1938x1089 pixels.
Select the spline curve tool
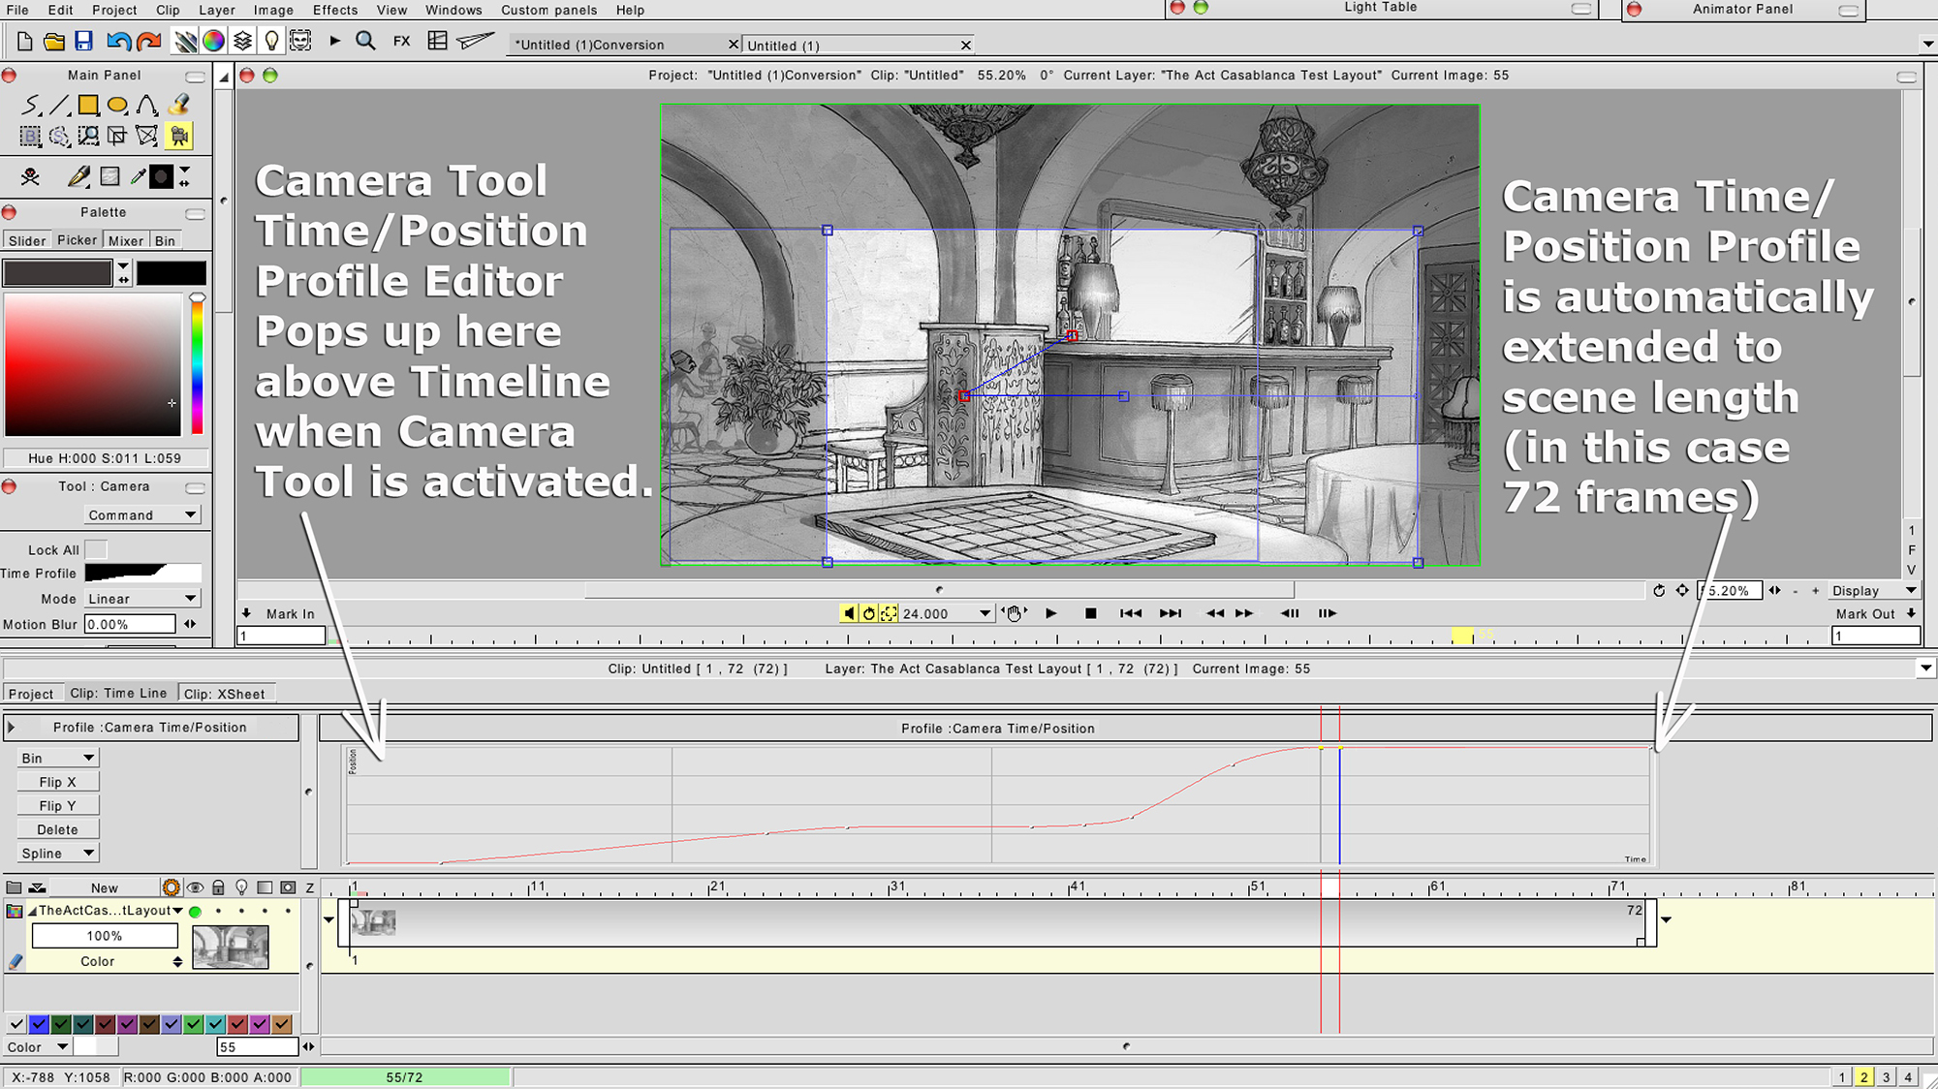(x=146, y=105)
